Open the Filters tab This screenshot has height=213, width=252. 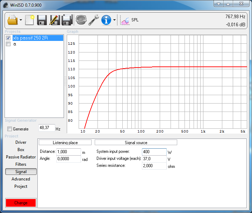(x=21, y=164)
